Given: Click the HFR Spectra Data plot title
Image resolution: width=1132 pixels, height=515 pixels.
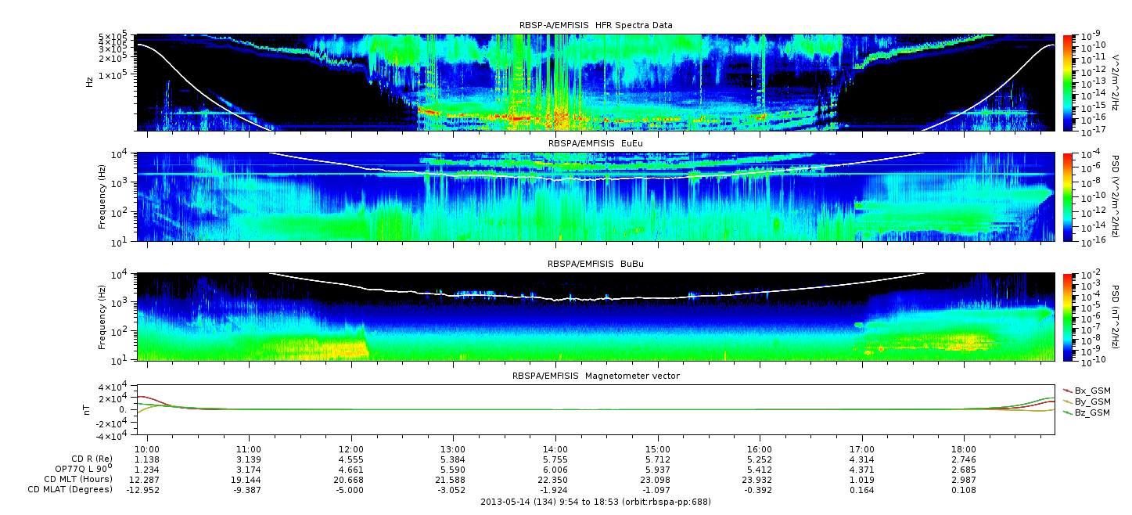Looking at the screenshot, I should 595,26.
